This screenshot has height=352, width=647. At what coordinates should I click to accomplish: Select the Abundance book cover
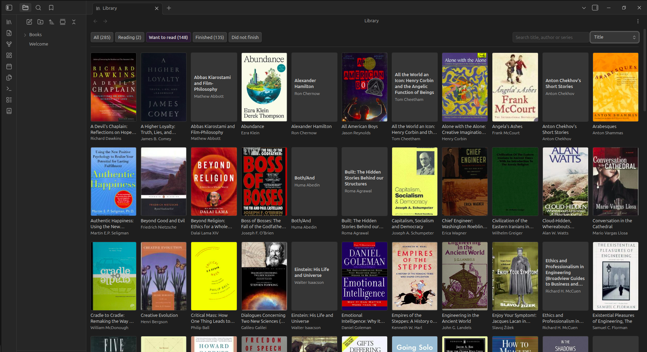264,87
